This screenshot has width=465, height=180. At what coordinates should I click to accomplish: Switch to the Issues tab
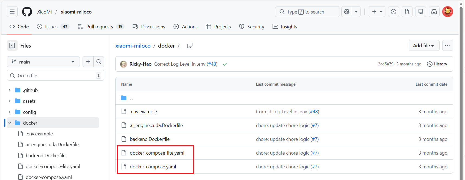coord(53,26)
